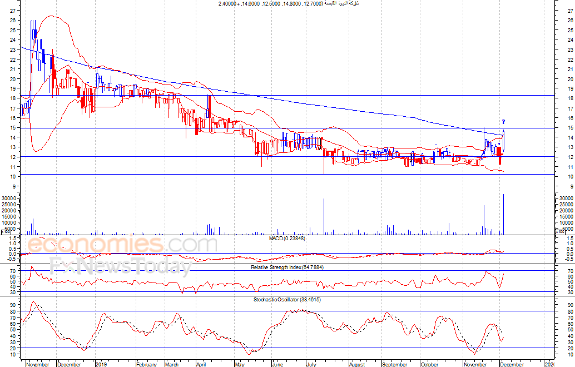Open the economies.com watermark link
This screenshot has width=575, height=367.
point(122,245)
